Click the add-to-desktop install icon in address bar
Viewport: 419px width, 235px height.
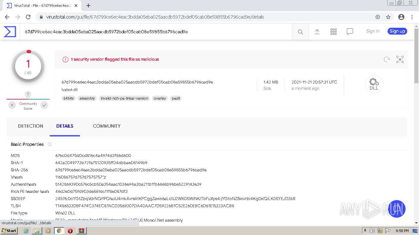[378, 17]
